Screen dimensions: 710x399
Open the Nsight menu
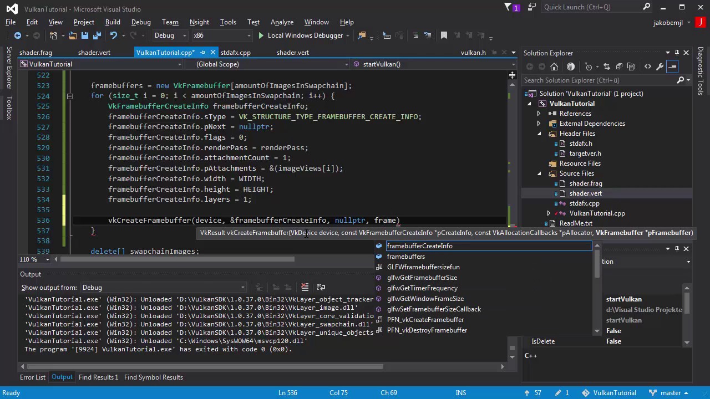[x=199, y=22]
